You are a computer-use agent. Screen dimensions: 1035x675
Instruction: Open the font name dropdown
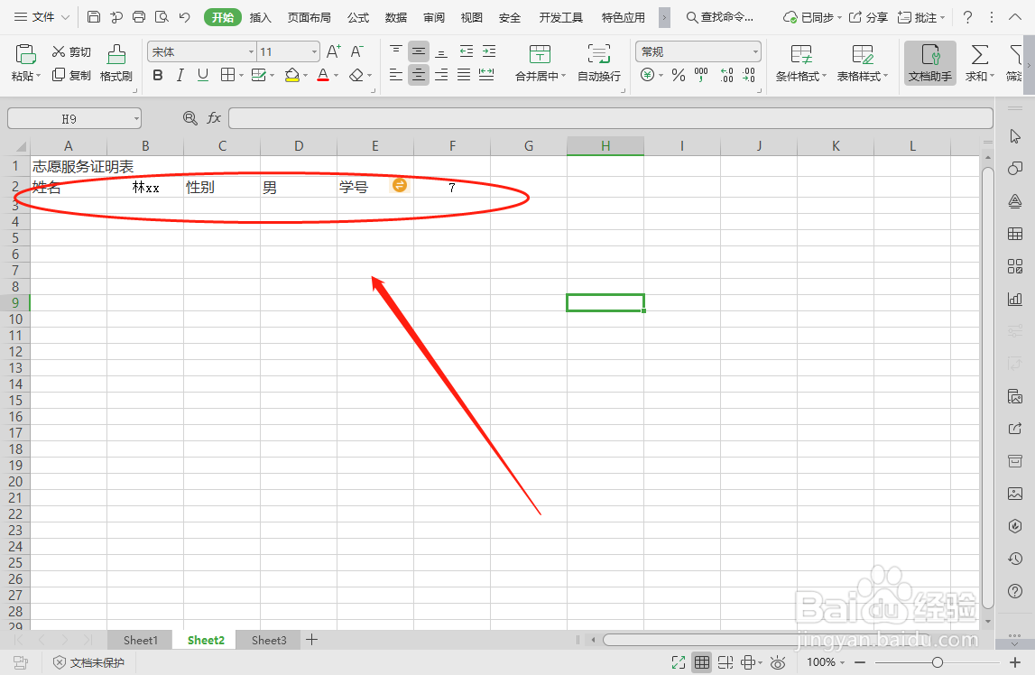tap(251, 51)
